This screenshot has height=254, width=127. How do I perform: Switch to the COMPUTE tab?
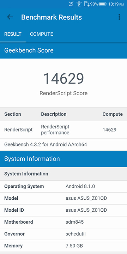click(42, 34)
